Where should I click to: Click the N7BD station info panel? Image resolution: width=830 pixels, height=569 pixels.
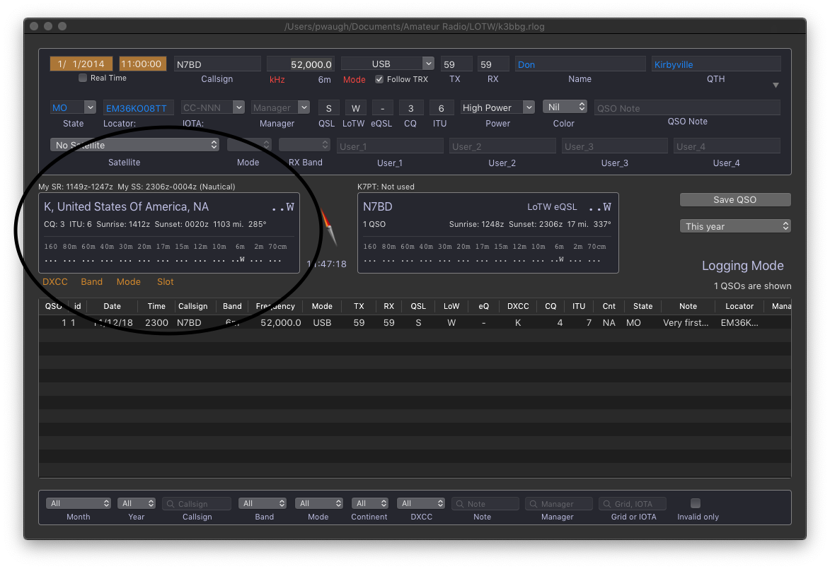click(x=488, y=233)
